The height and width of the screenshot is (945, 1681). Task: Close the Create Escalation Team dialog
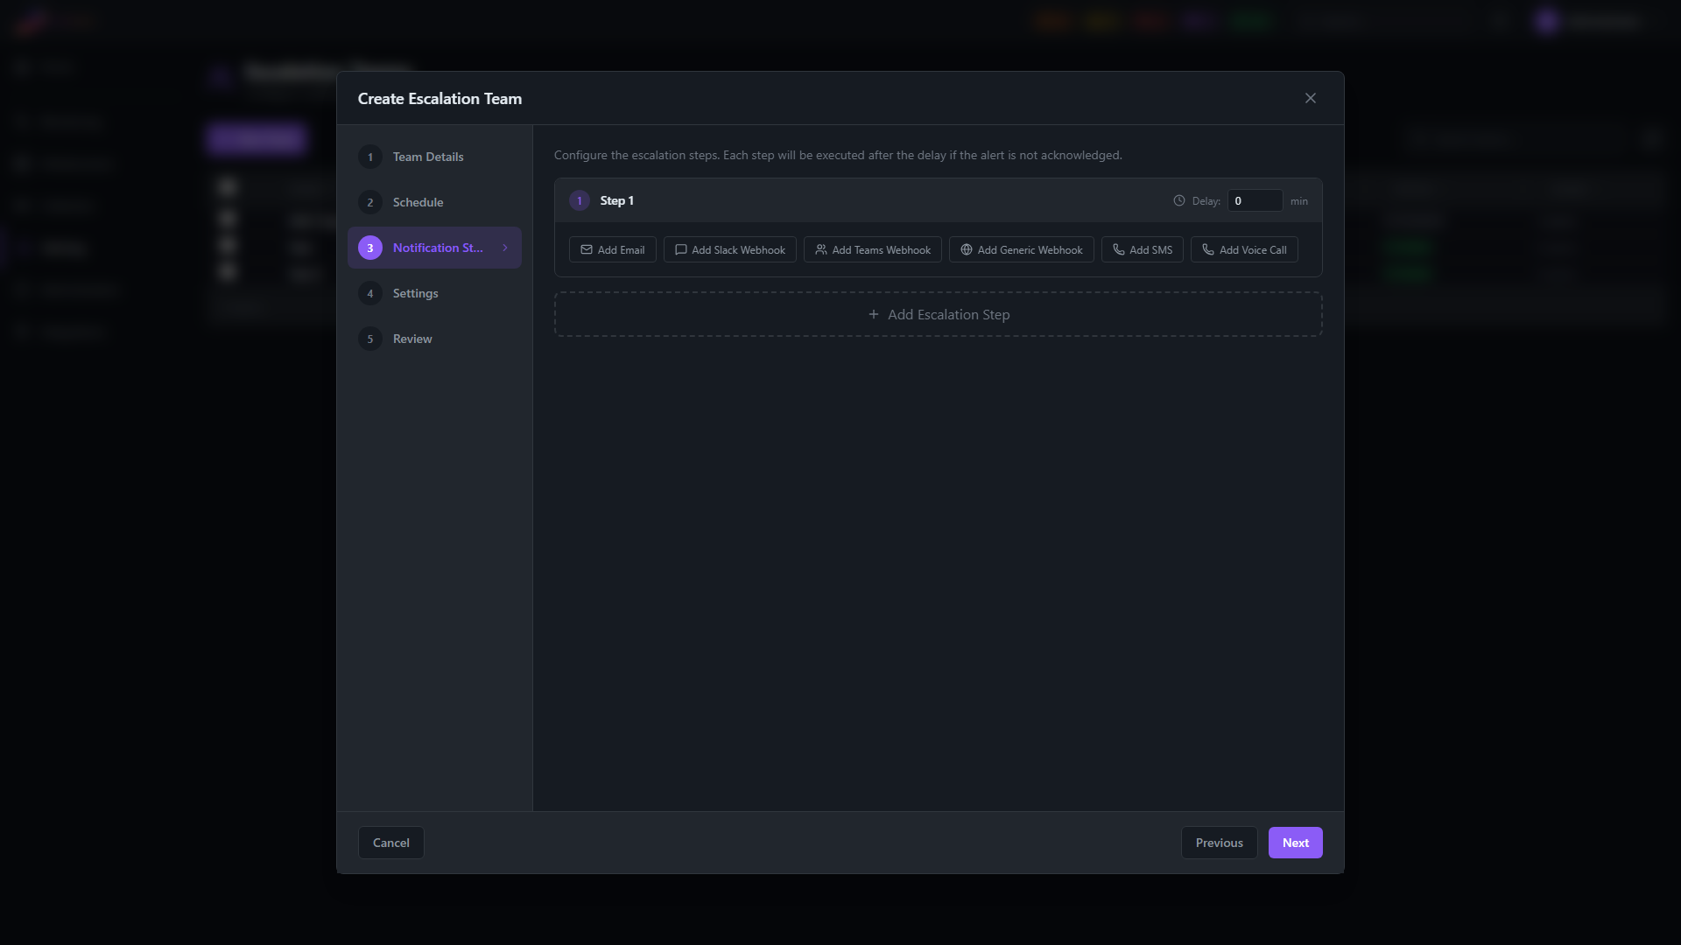click(x=1310, y=98)
